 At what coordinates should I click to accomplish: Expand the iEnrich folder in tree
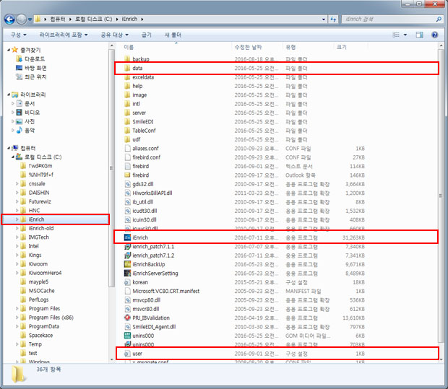point(16,219)
